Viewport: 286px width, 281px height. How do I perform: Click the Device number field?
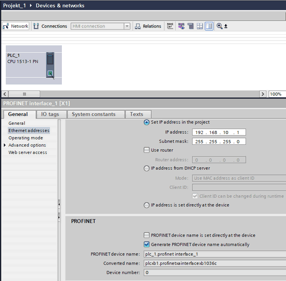[215, 273]
